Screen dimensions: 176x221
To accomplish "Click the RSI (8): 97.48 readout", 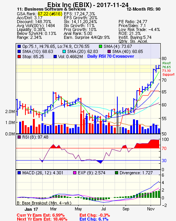I will tap(35, 137).
